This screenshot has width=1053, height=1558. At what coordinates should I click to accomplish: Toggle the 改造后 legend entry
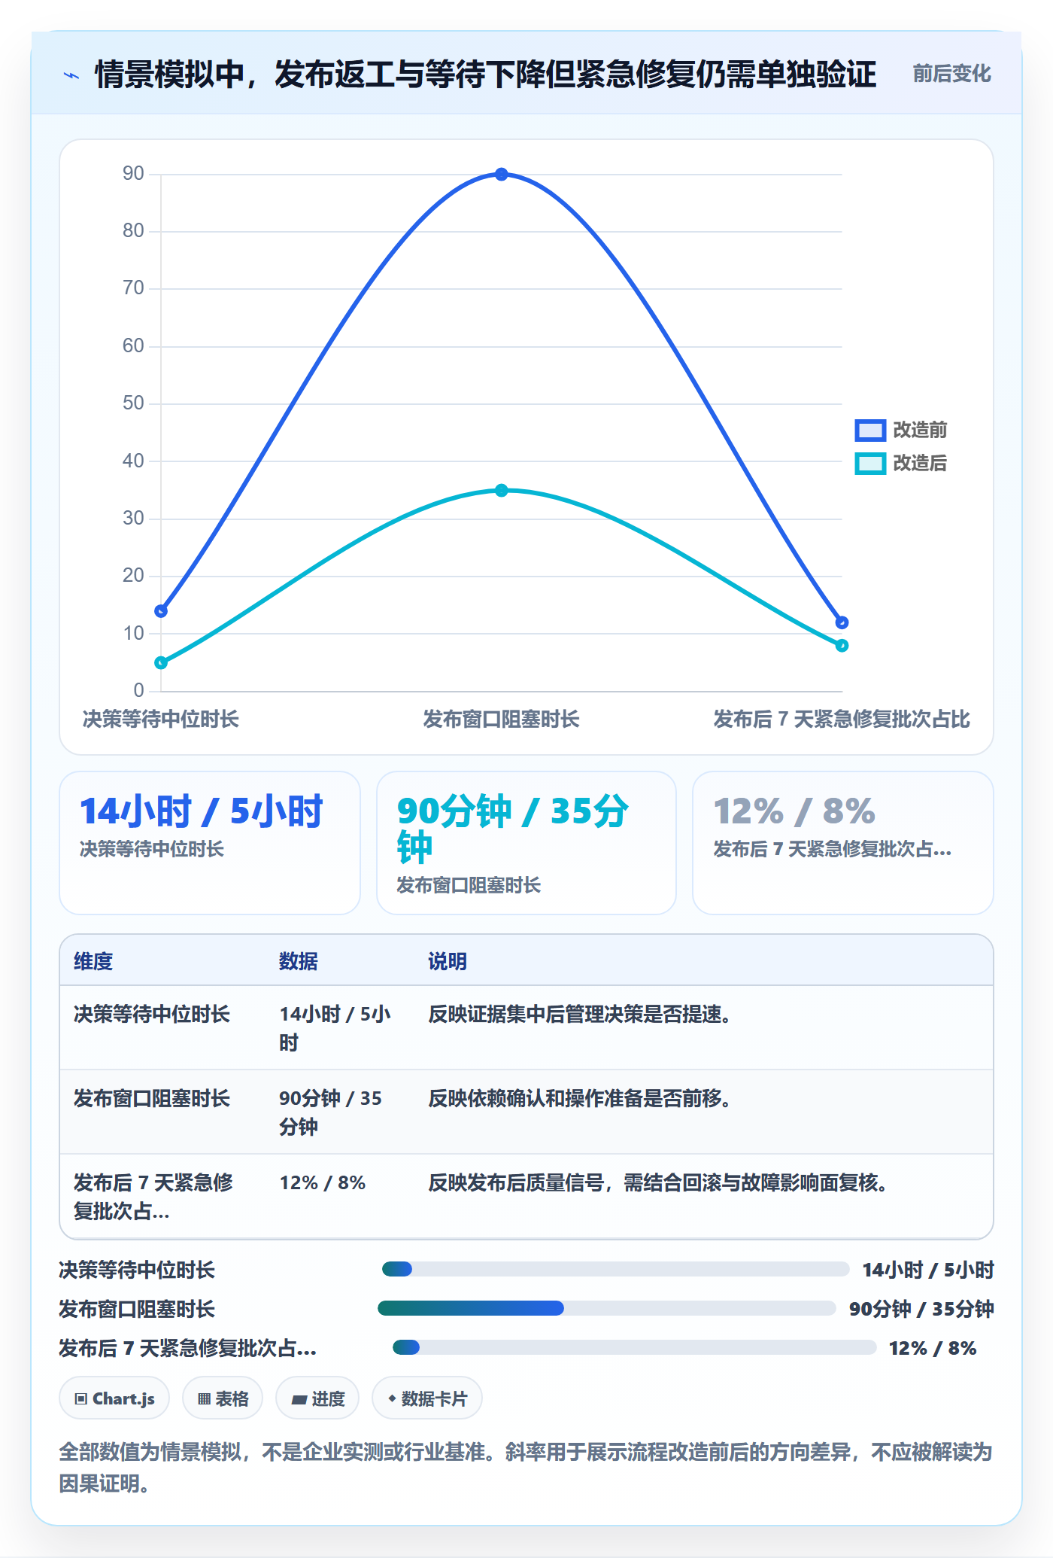pyautogui.click(x=901, y=464)
